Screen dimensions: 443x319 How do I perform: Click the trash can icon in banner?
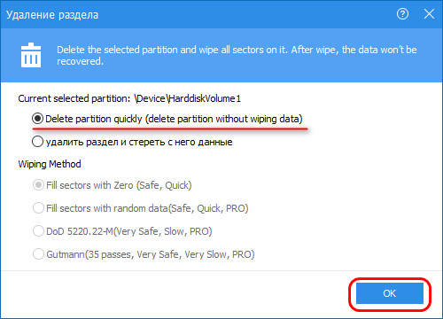point(31,55)
